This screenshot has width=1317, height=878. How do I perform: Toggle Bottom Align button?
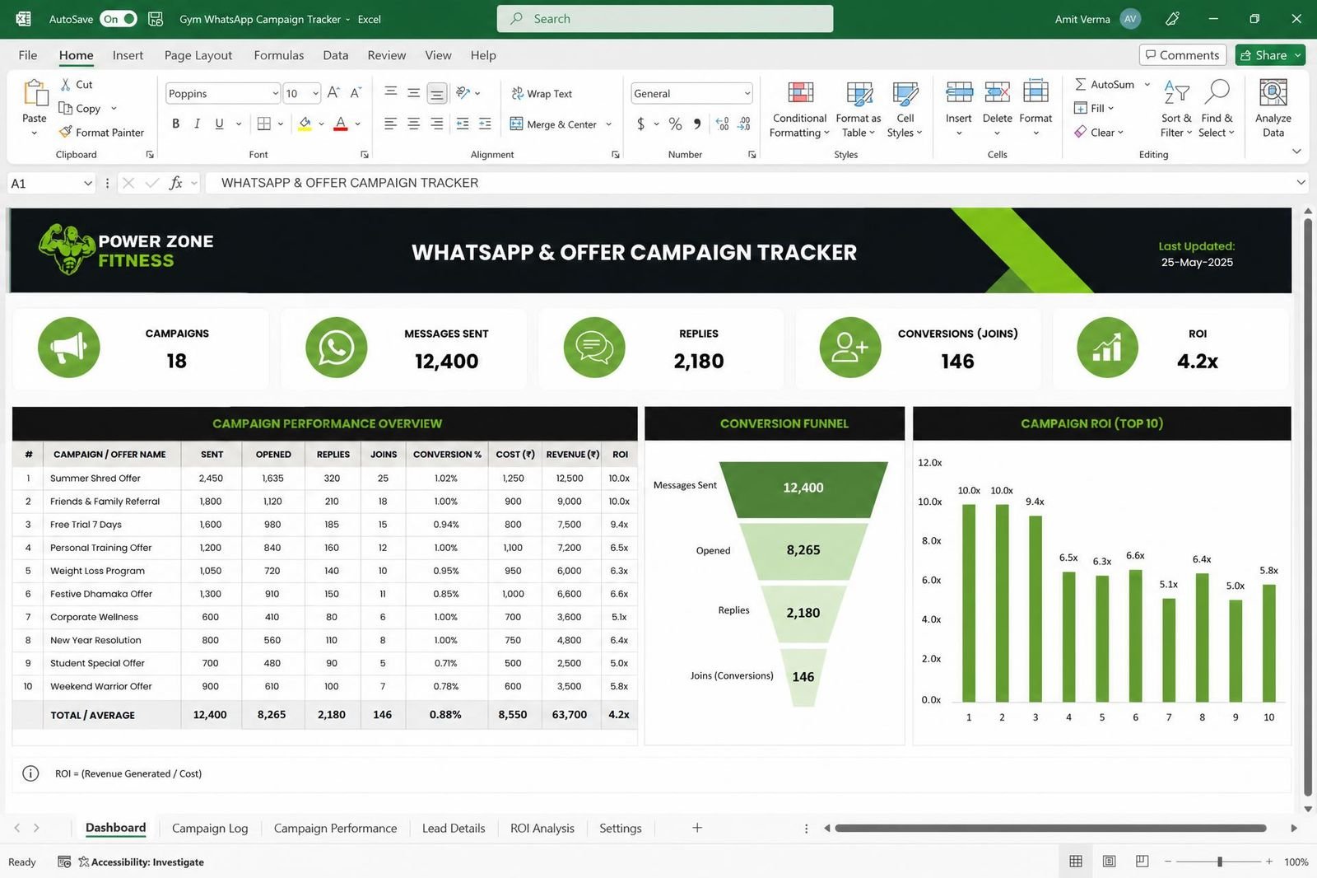436,93
